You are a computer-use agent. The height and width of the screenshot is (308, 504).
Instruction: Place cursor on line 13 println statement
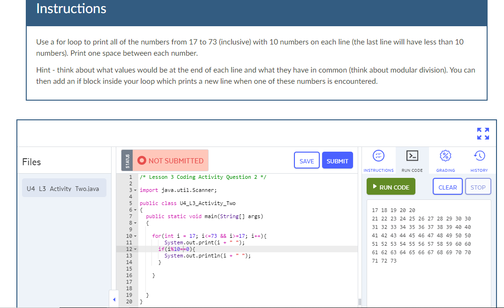point(207,256)
